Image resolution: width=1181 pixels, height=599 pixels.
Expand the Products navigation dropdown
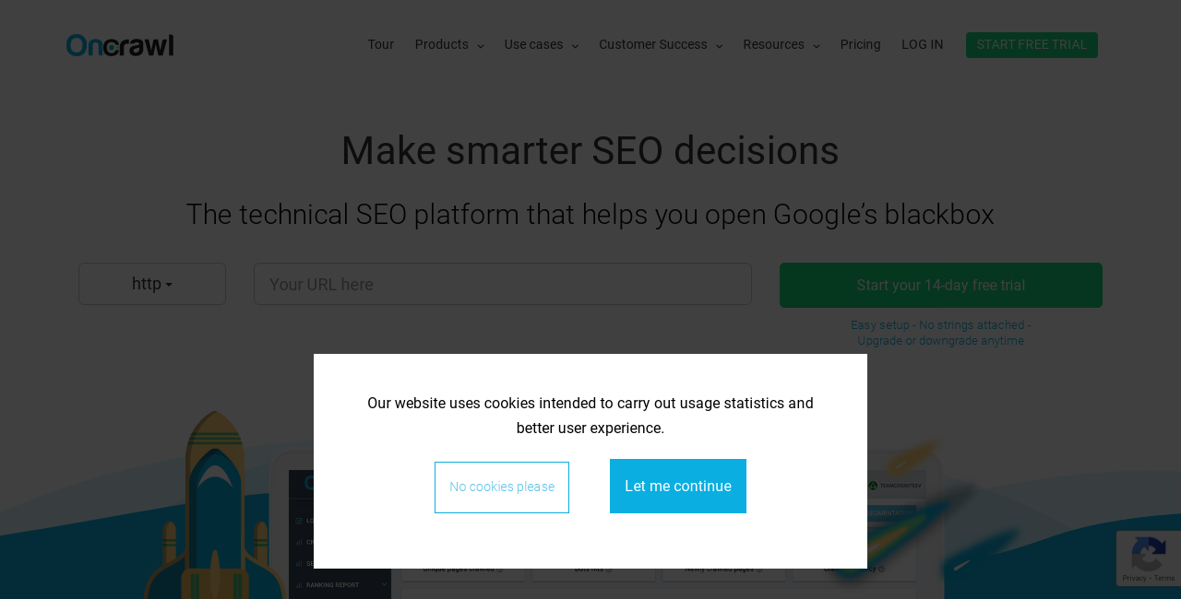[x=448, y=43]
